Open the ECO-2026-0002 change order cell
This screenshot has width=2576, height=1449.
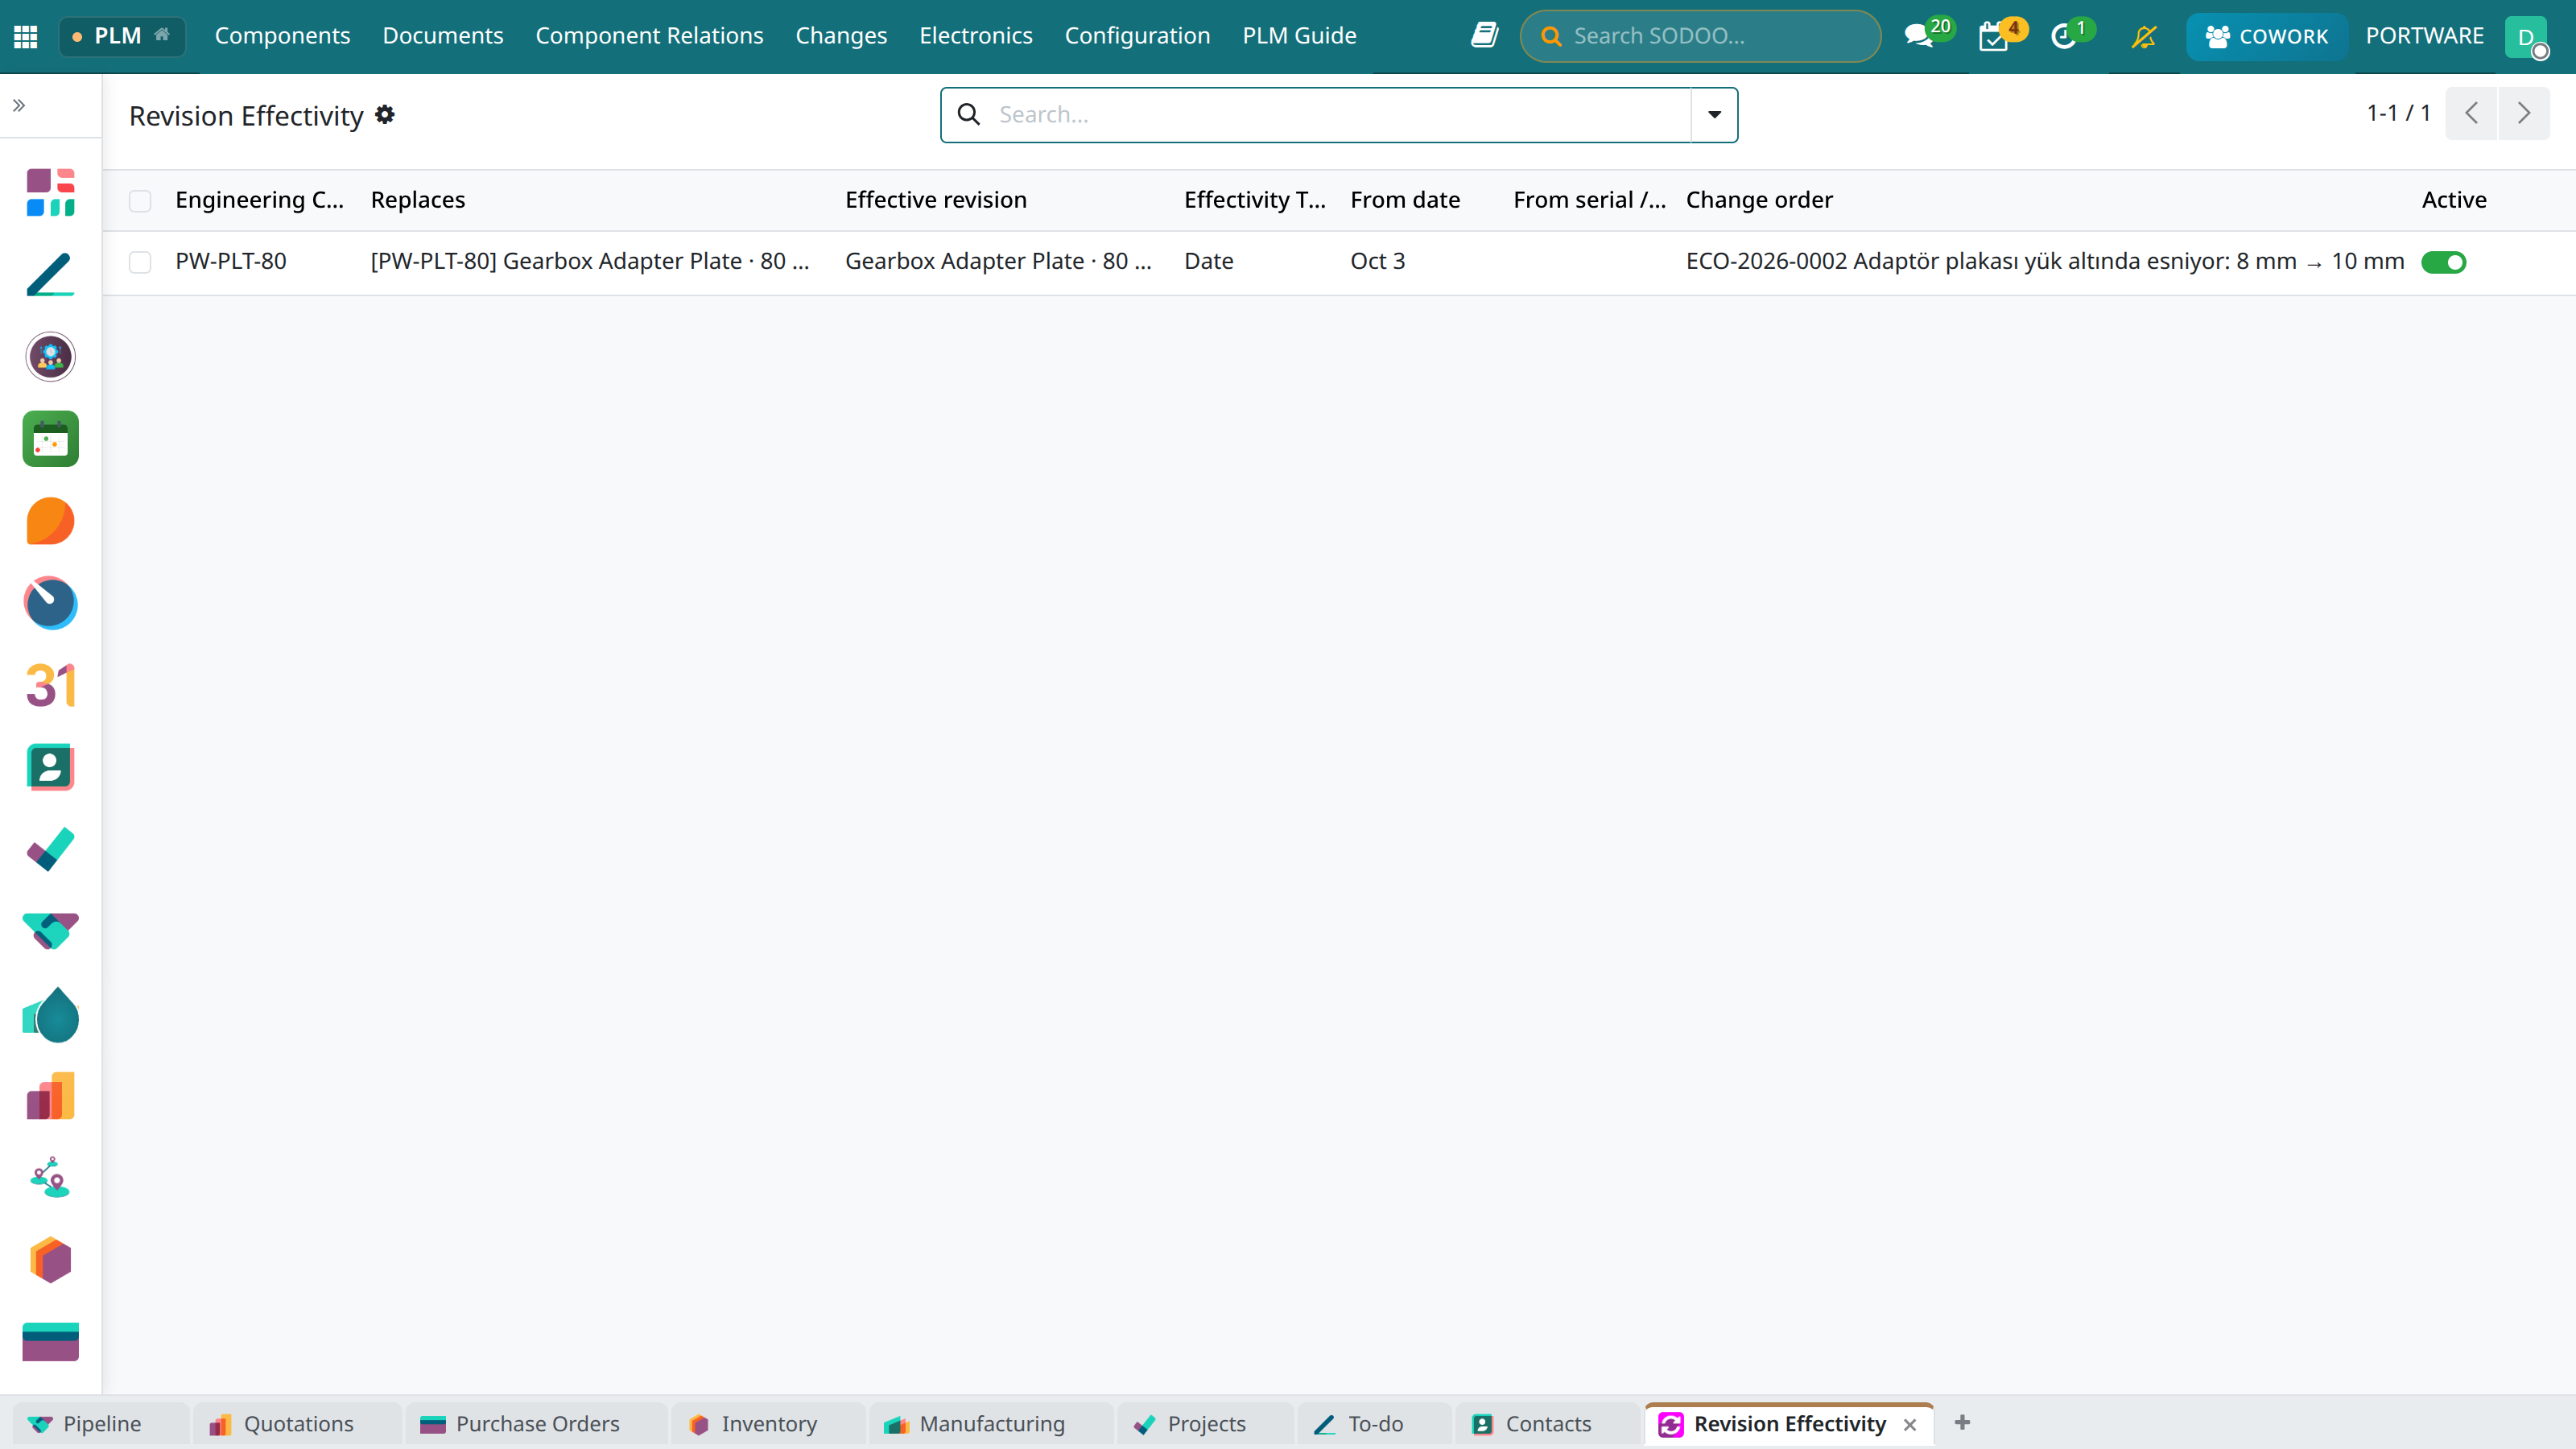(2045, 262)
